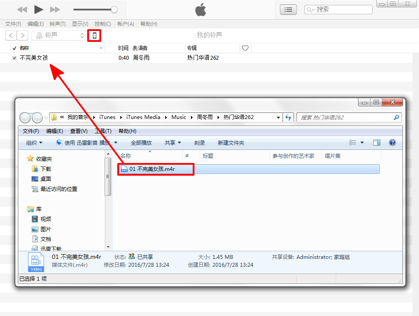Viewport: 419px width, 316px height.
Task: Click 使用 迅雷影音 播放 button
Action: point(83,143)
